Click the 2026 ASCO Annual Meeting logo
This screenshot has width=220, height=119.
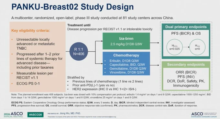point(13,114)
